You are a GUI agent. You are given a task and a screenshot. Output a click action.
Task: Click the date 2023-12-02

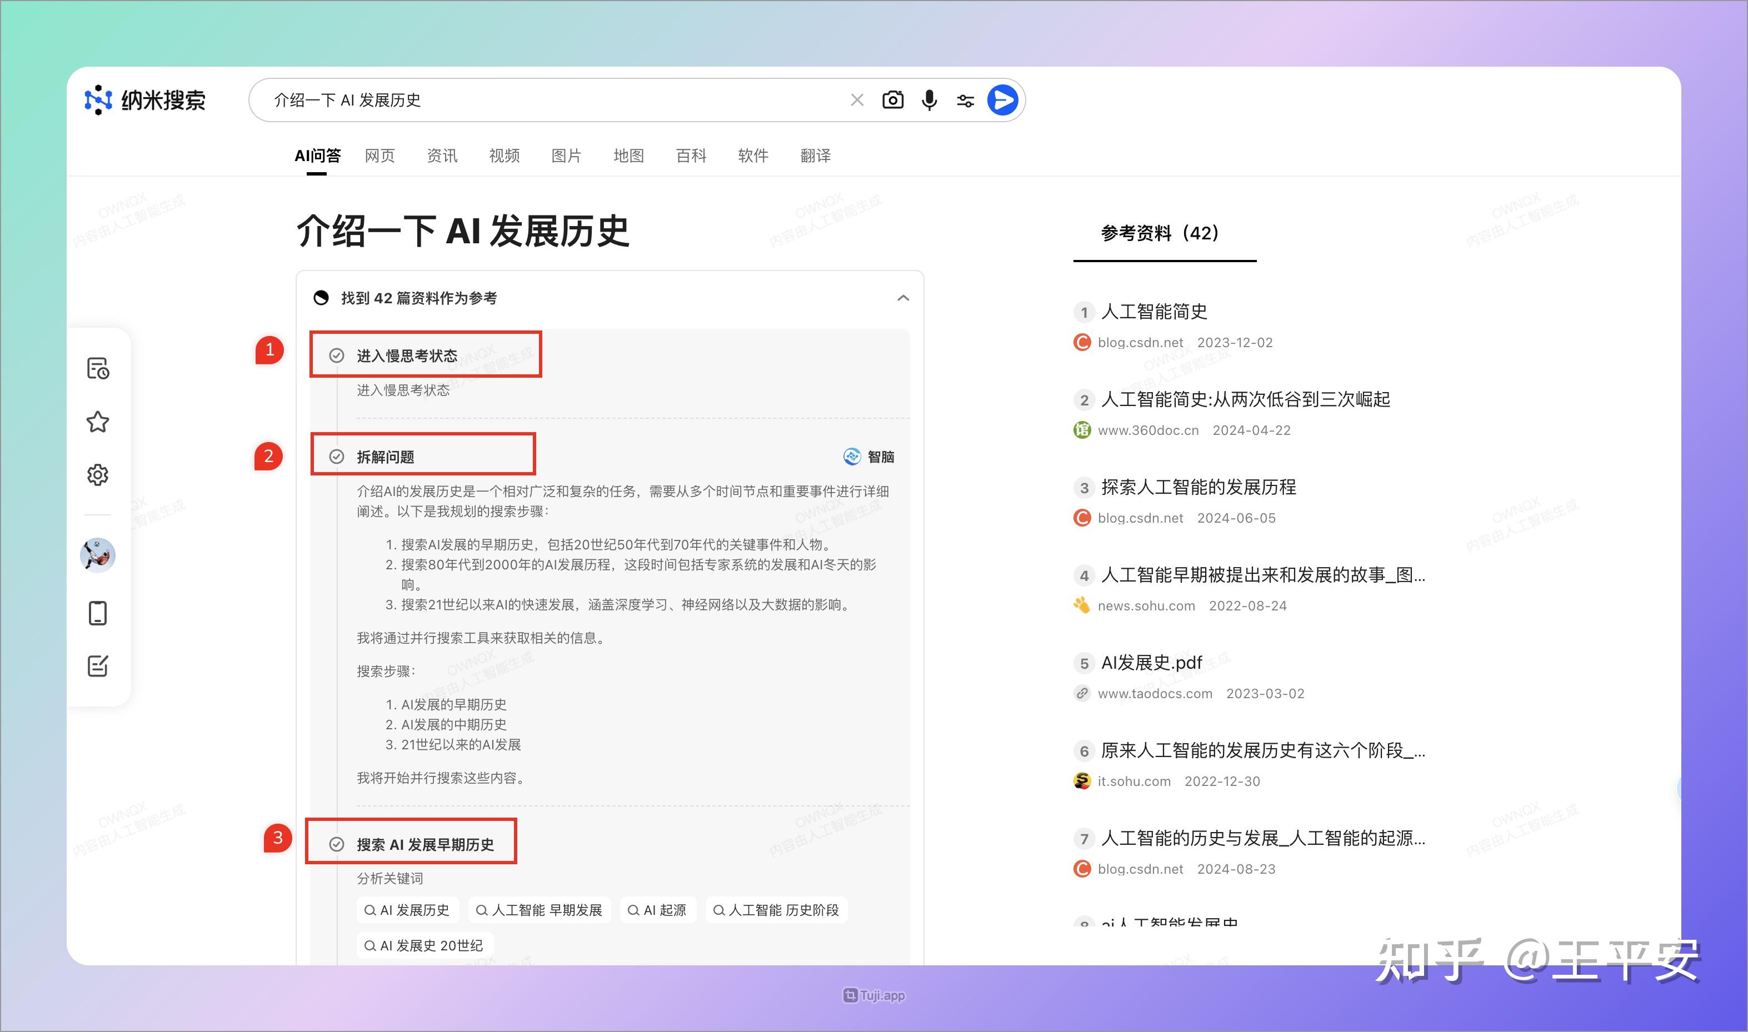[x=1235, y=342]
